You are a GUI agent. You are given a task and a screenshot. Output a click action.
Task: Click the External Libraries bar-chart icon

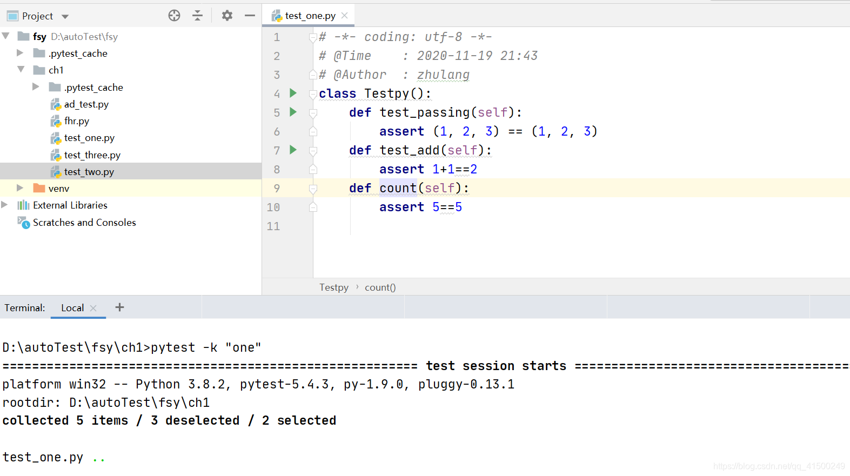coord(23,205)
